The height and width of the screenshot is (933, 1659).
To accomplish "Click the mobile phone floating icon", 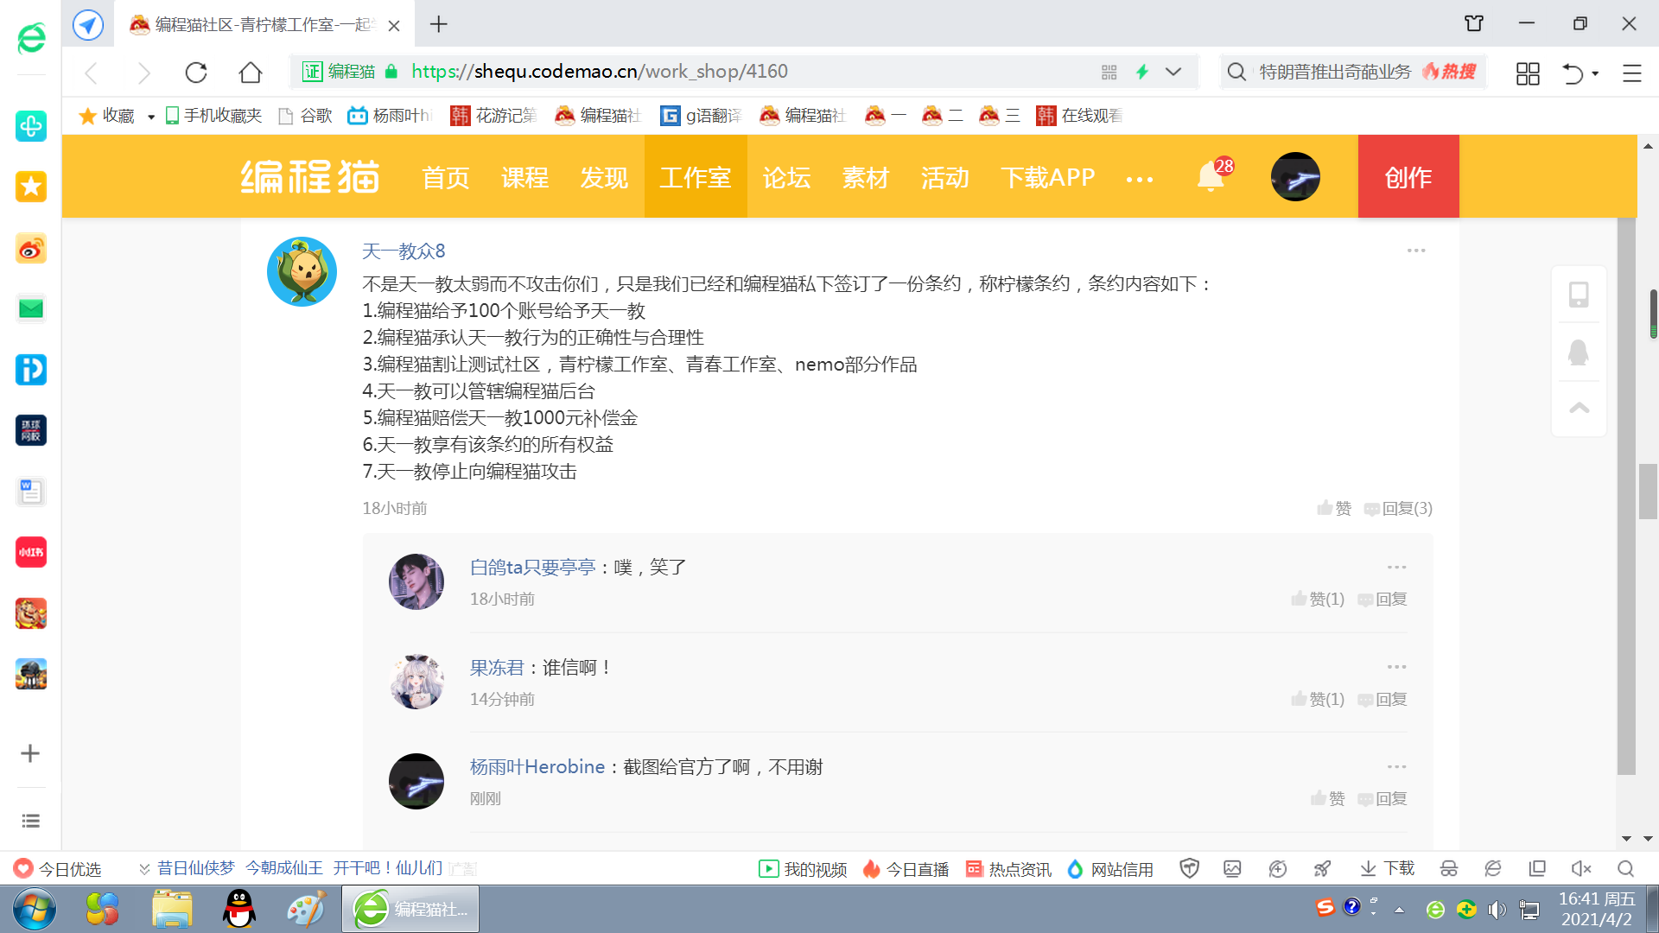I will pyautogui.click(x=1579, y=295).
